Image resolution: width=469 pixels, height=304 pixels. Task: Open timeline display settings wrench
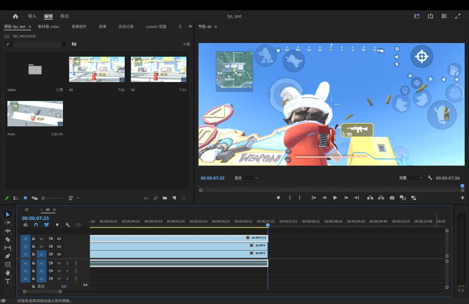coord(68,225)
